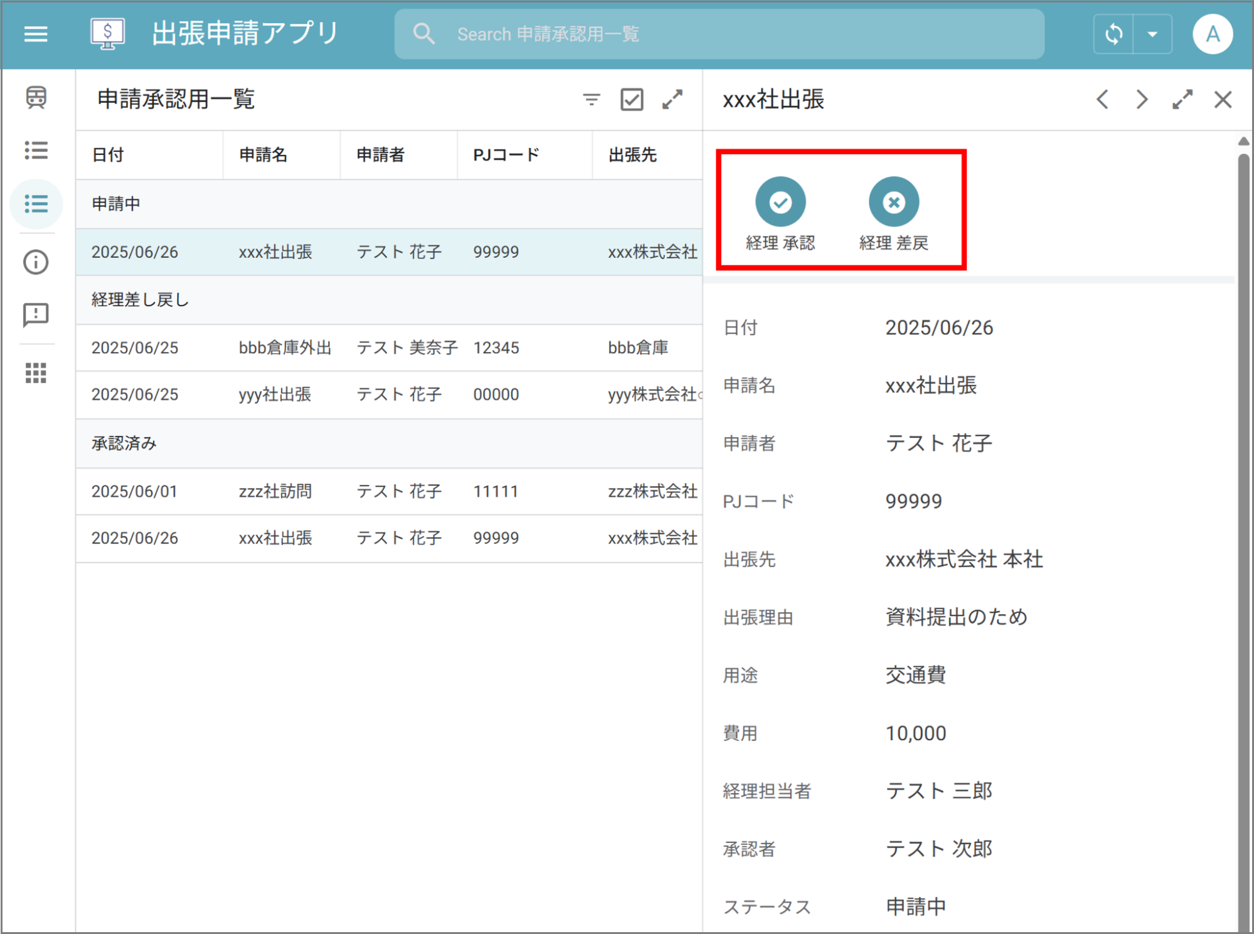Expand the list panel to fullscreen
This screenshot has width=1254, height=934.
click(672, 99)
